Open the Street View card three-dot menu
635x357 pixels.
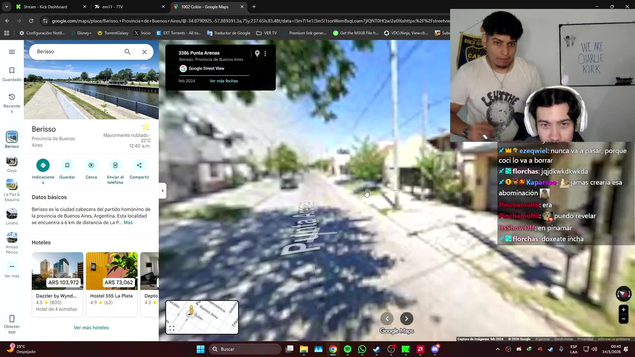265,54
